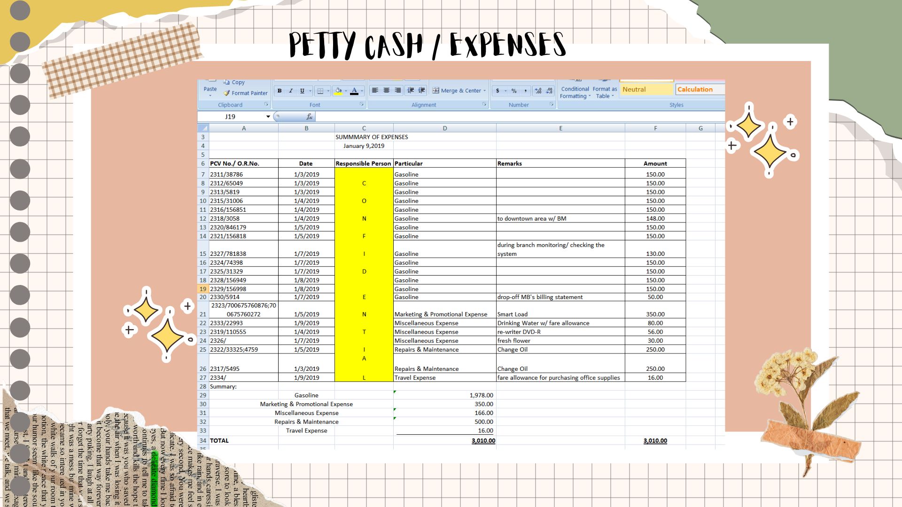The width and height of the screenshot is (902, 507).
Task: Apply percent style format
Action: click(x=514, y=91)
